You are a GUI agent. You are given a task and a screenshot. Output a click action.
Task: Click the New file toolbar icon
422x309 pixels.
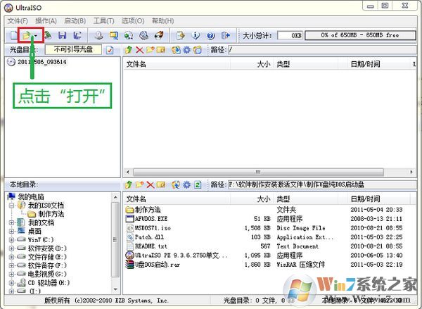(x=13, y=34)
